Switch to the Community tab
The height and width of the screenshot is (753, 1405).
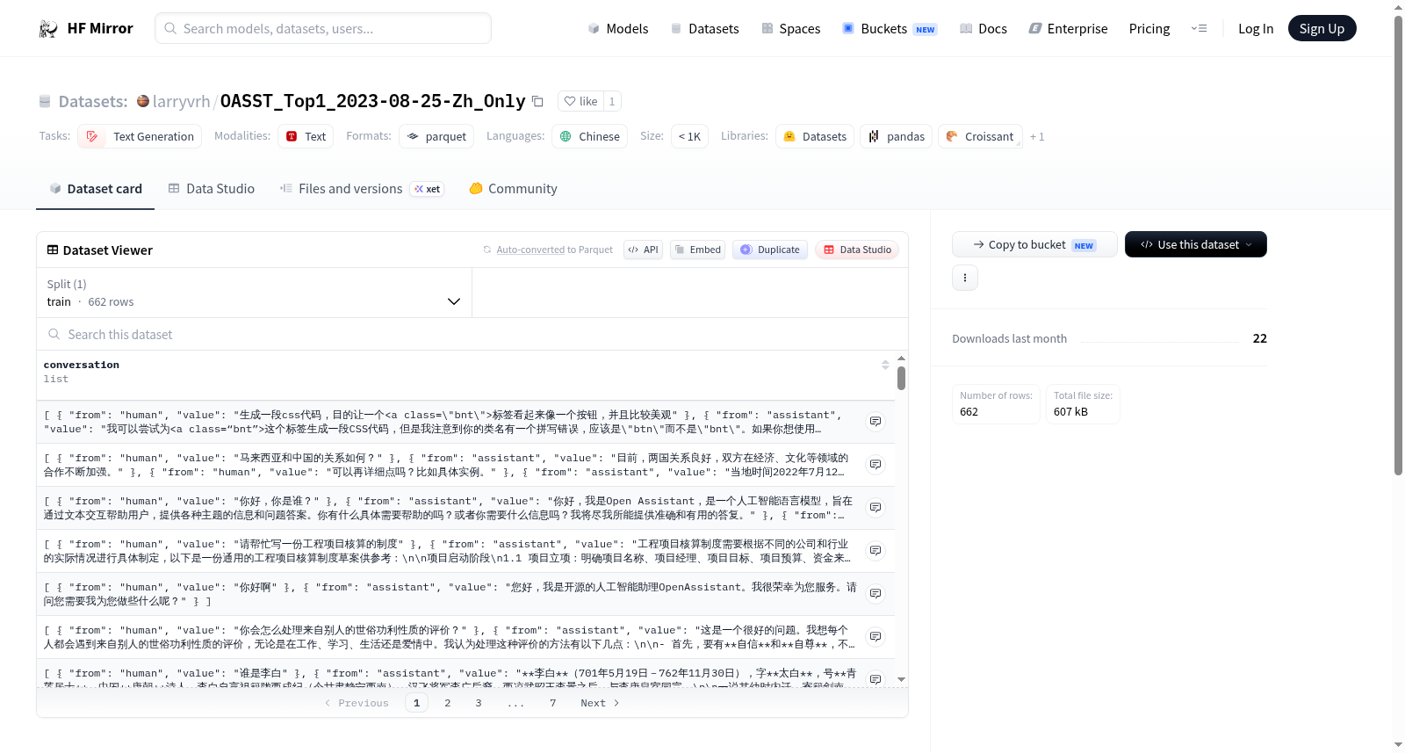coord(513,189)
